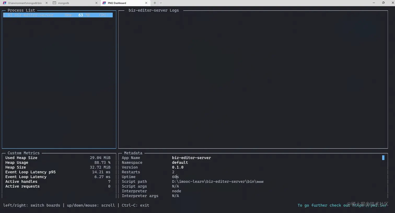Expand the new tab profile dropdown chevron
The image size is (395, 213).
(x=161, y=3)
